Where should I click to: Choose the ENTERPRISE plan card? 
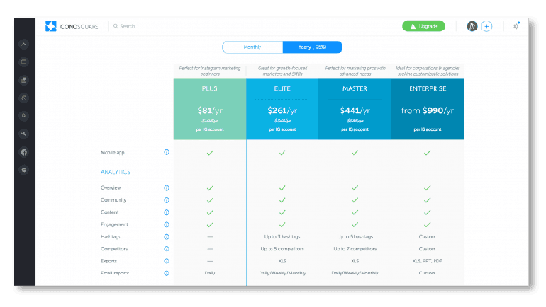pos(427,110)
